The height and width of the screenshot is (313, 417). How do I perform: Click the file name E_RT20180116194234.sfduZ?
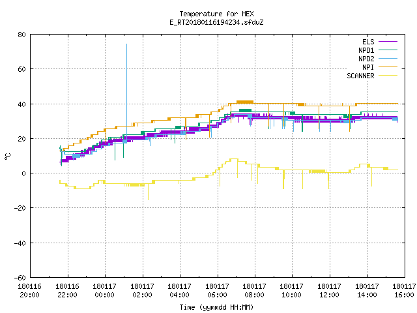(216, 22)
